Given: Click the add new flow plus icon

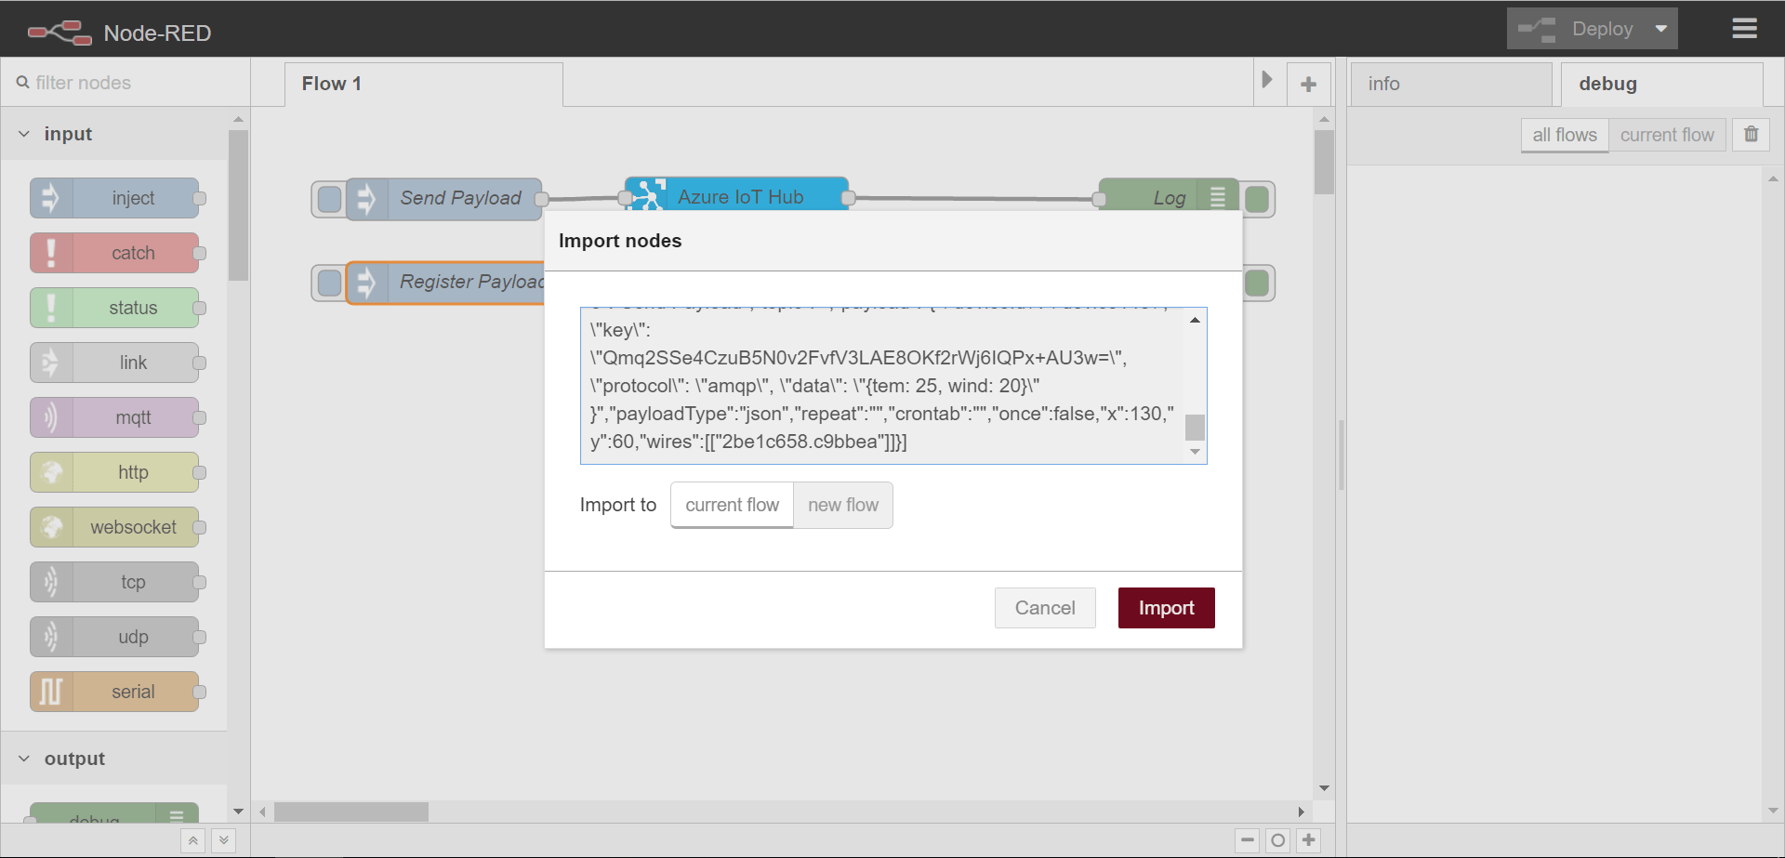Looking at the screenshot, I should pos(1309,83).
